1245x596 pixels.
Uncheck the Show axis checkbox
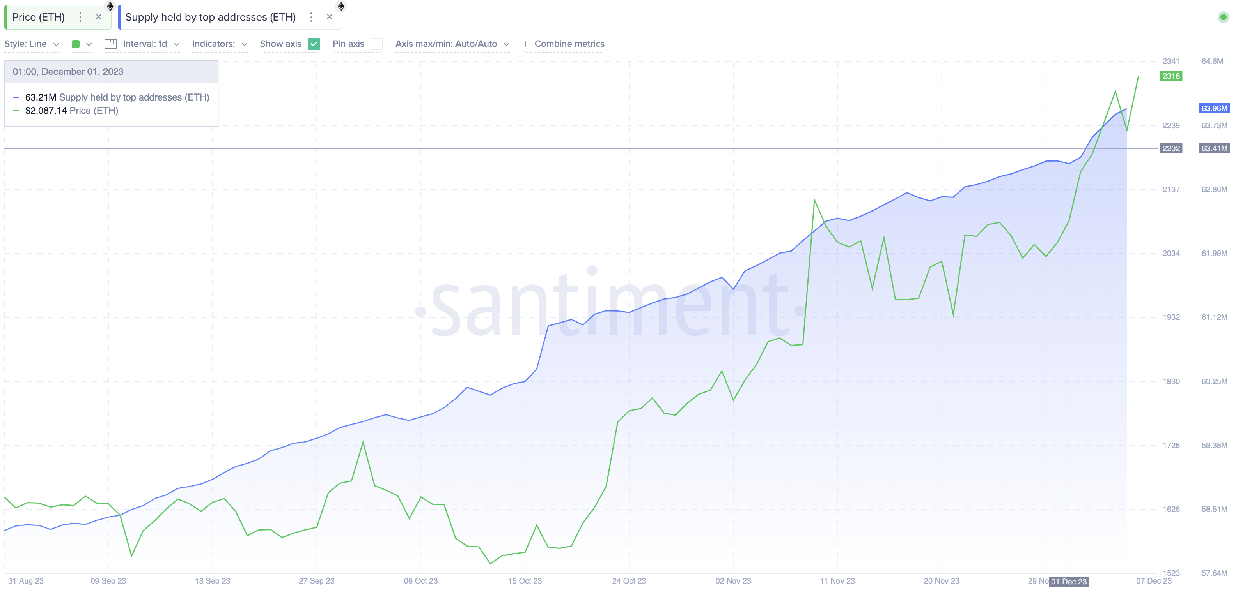[x=314, y=44]
